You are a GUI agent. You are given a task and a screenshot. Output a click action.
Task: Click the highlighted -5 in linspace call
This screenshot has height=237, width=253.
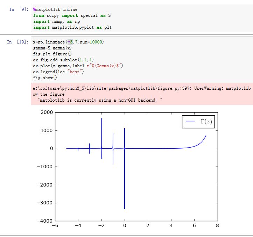coord(70,42)
